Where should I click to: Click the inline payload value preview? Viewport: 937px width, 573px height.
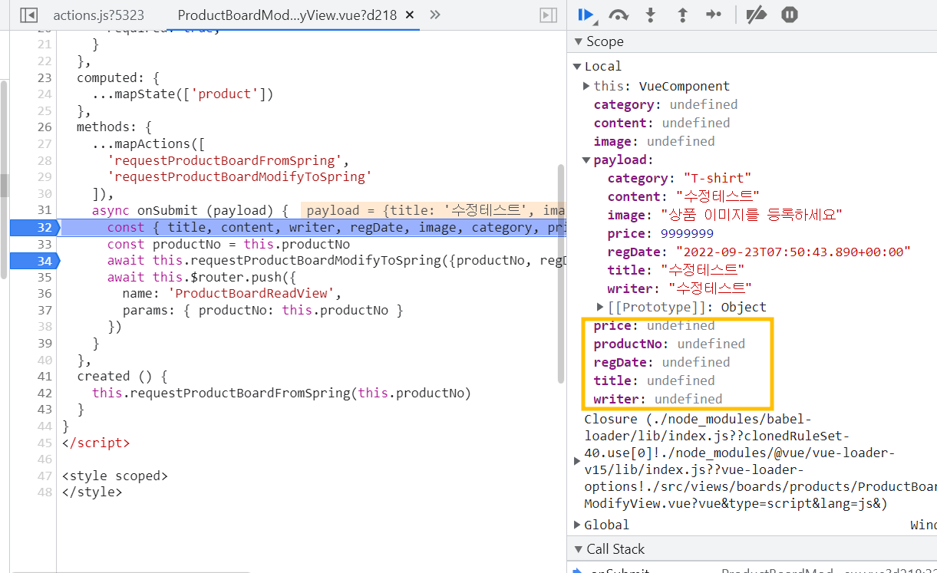click(x=432, y=210)
